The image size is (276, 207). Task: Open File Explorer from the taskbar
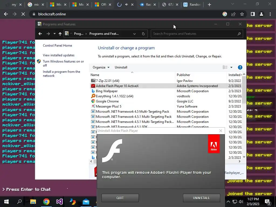pos(33,202)
